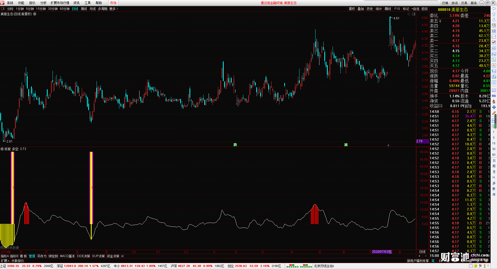Click the red S icon in sidebar

(x=494, y=101)
